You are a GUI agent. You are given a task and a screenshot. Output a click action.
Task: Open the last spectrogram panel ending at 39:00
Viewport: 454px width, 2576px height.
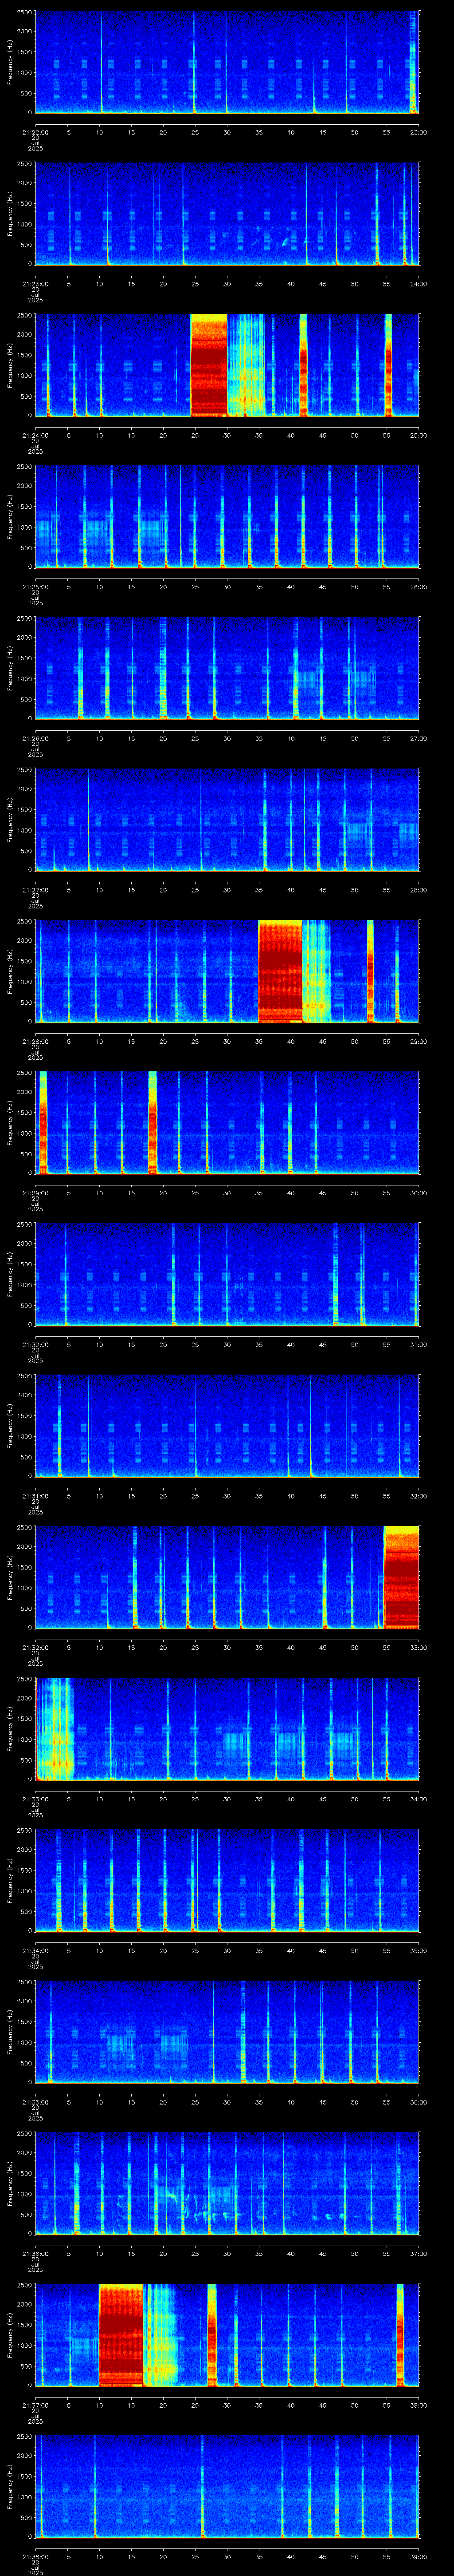tap(227, 2487)
